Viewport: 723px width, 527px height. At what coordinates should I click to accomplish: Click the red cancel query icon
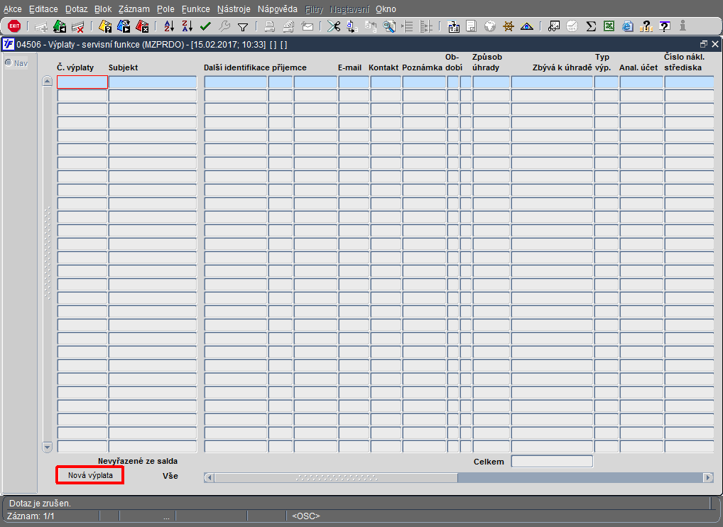tap(142, 27)
